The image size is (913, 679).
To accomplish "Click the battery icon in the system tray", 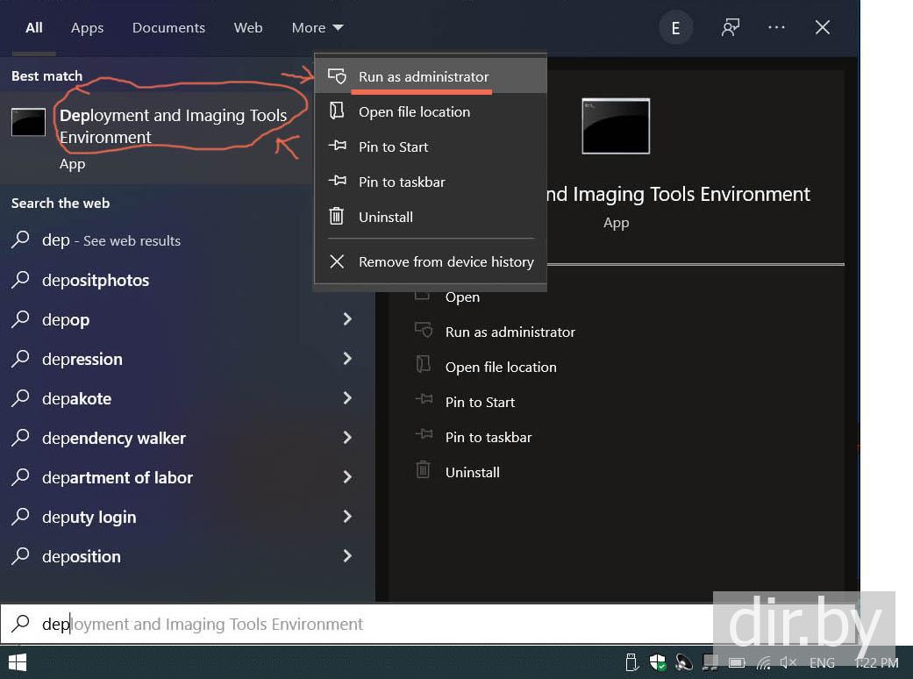I will [x=738, y=663].
